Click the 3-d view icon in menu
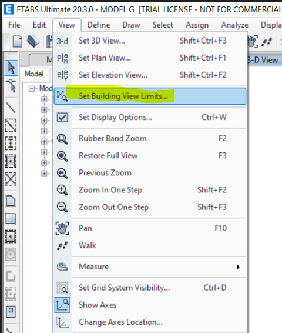 point(62,41)
